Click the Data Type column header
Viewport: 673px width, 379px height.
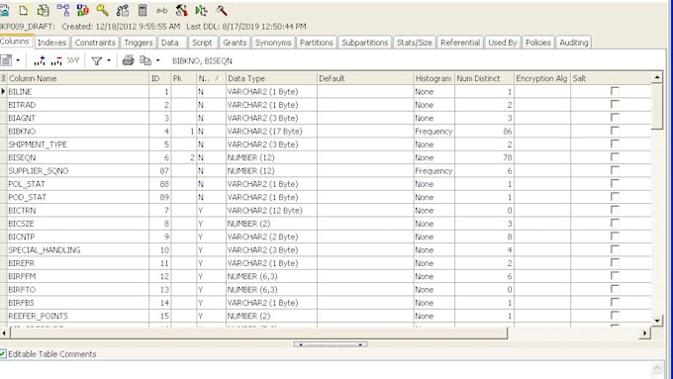[x=271, y=78]
